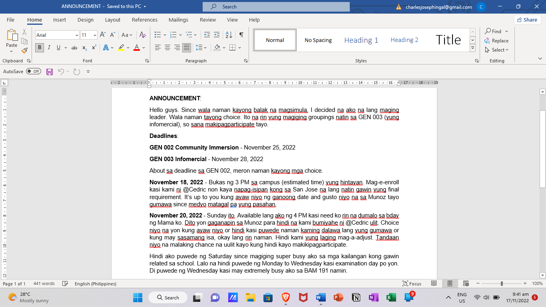Click the Share button
Screen dimensions: 546x307
527,20
